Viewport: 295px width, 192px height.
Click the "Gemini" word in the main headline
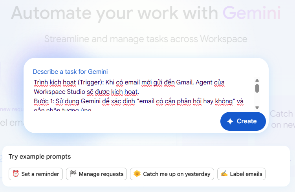[x=251, y=13]
